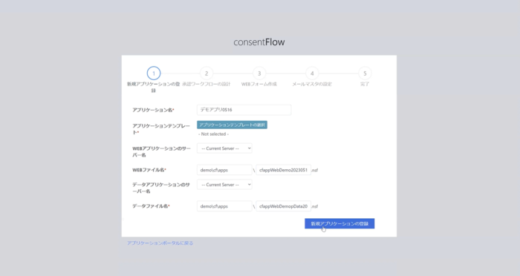
Task: Click step 4 circle in wizard
Action: pyautogui.click(x=312, y=73)
